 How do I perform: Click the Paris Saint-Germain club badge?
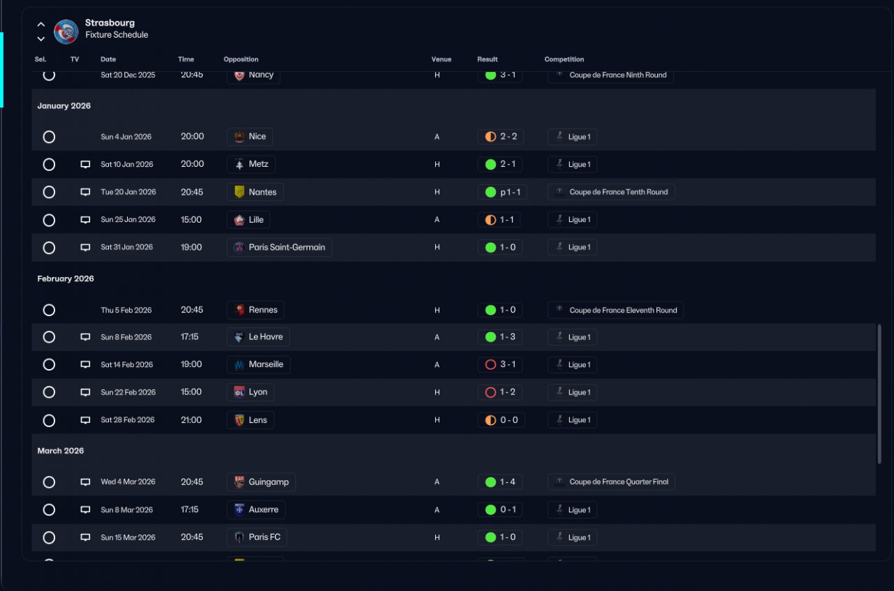point(239,247)
